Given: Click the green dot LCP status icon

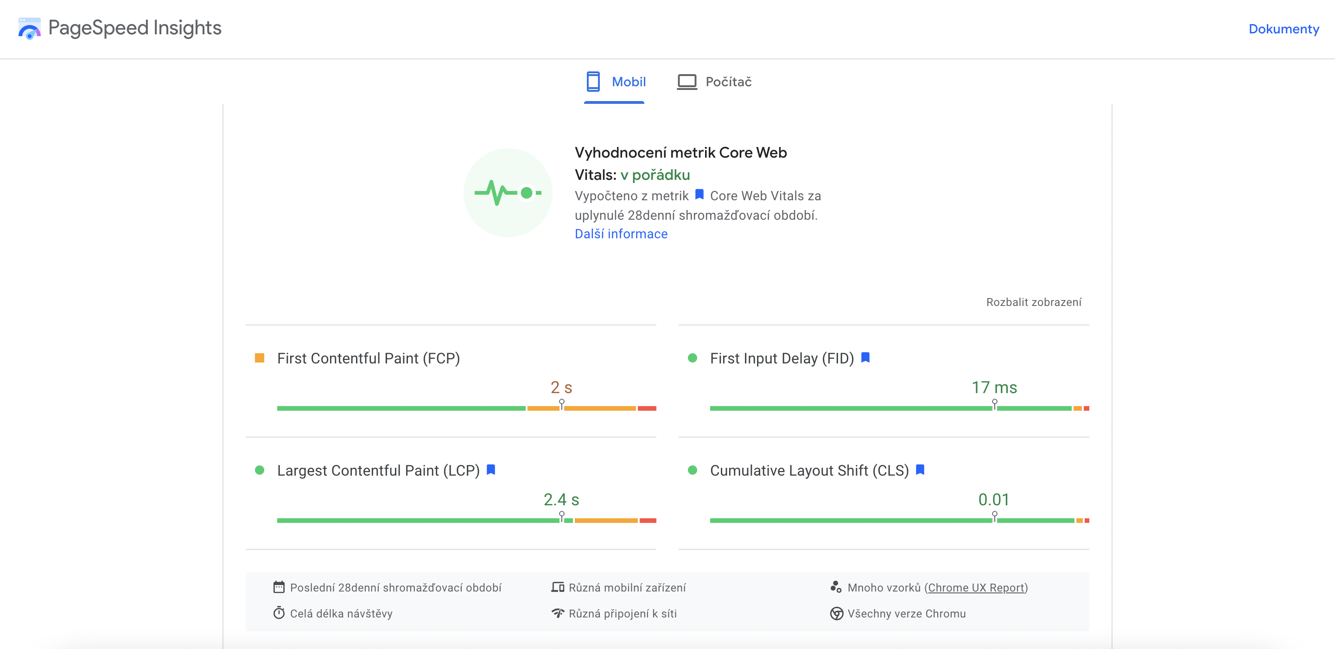Looking at the screenshot, I should tap(260, 470).
